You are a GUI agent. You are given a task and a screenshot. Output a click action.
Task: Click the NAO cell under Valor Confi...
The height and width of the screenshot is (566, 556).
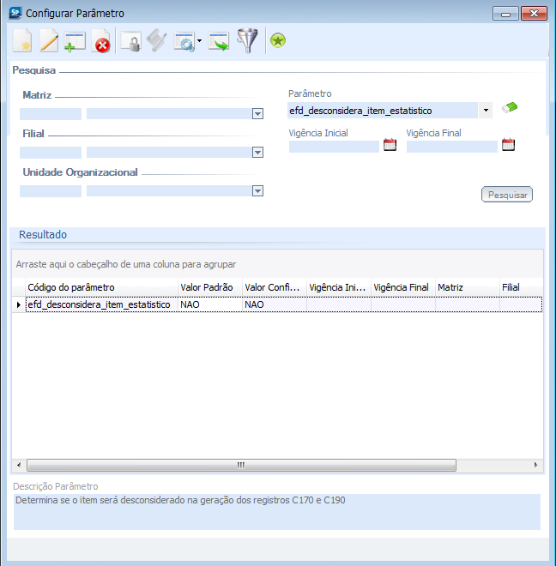click(x=275, y=304)
